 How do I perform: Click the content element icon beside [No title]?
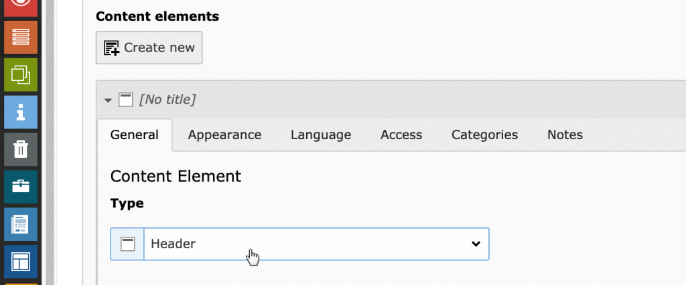pos(126,100)
